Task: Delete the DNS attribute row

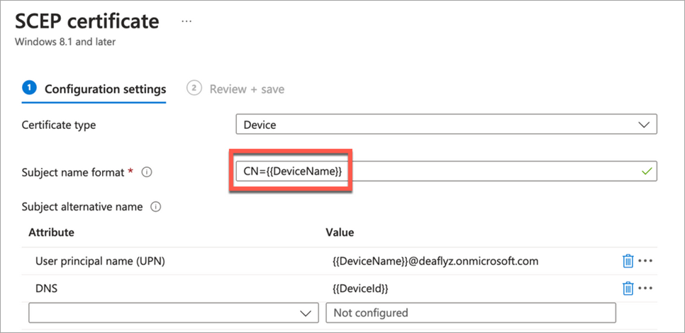Action: coord(628,288)
